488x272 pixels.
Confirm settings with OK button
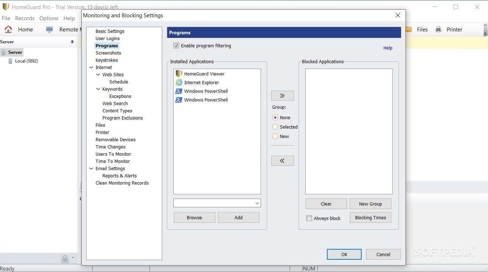[x=344, y=254]
